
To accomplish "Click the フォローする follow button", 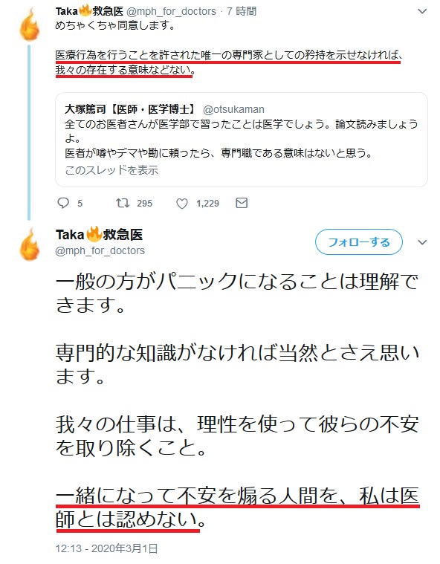I will tap(359, 242).
